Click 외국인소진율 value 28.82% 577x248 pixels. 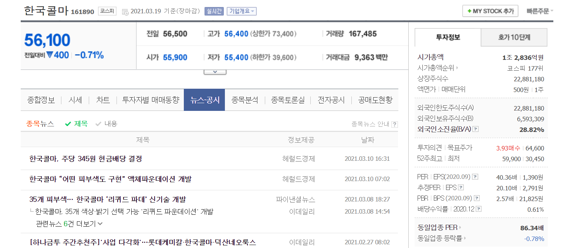click(532, 130)
